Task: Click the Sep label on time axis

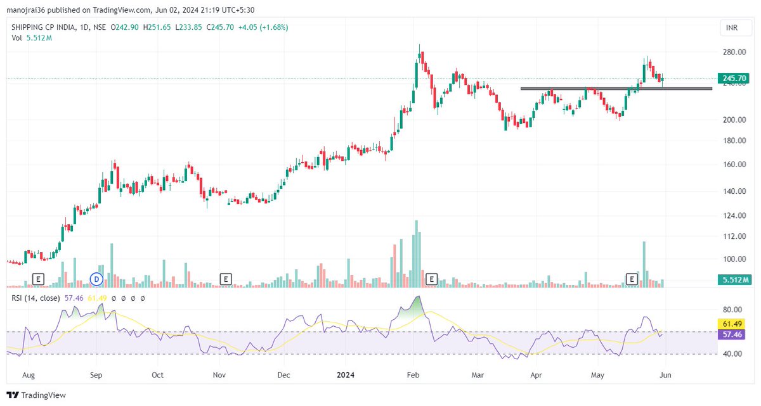Action: pyautogui.click(x=96, y=375)
